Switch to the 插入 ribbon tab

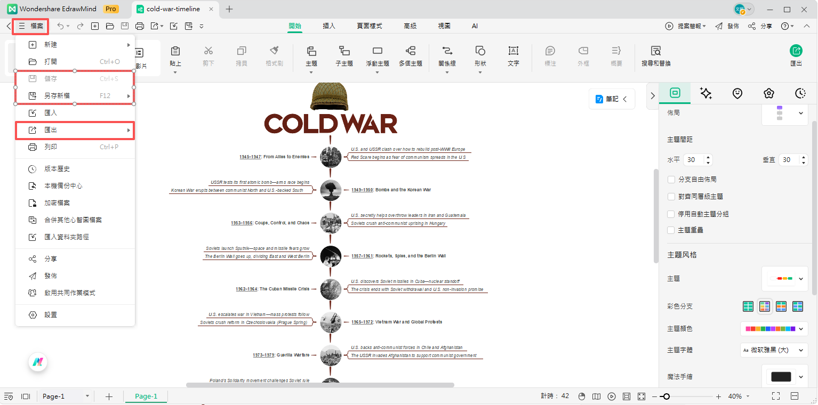coord(329,26)
